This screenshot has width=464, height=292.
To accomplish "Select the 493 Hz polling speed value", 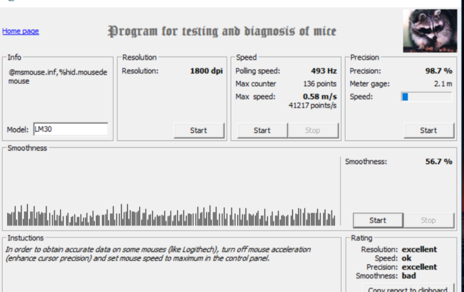I will pos(323,71).
